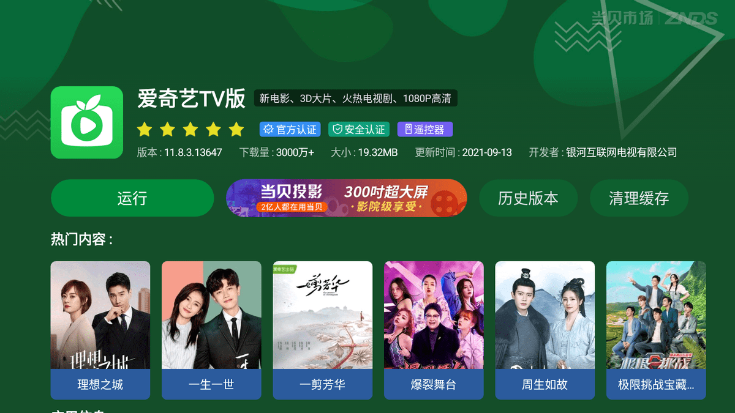The height and width of the screenshot is (413, 735).
Task: Click the green iQIYI TV app icon
Action: click(x=87, y=122)
